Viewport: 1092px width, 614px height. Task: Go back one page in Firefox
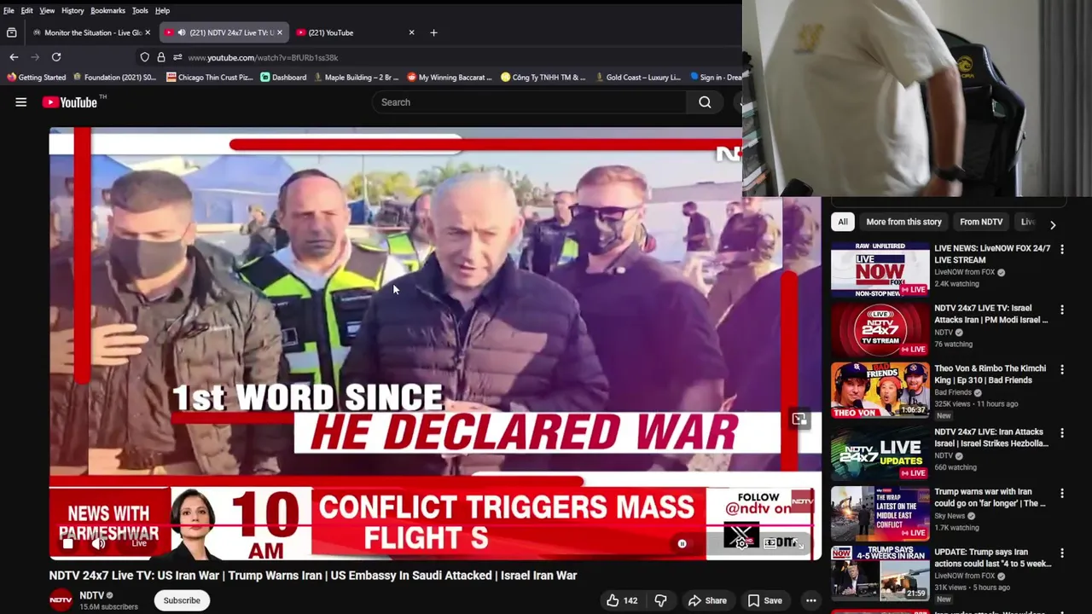[14, 57]
